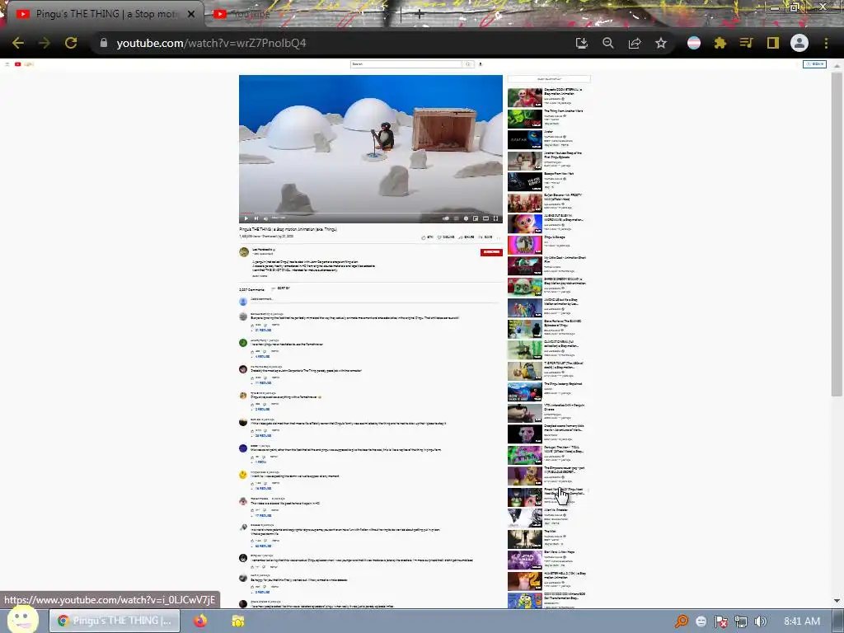Open The Thing from Another World thumbnail

[x=525, y=119]
